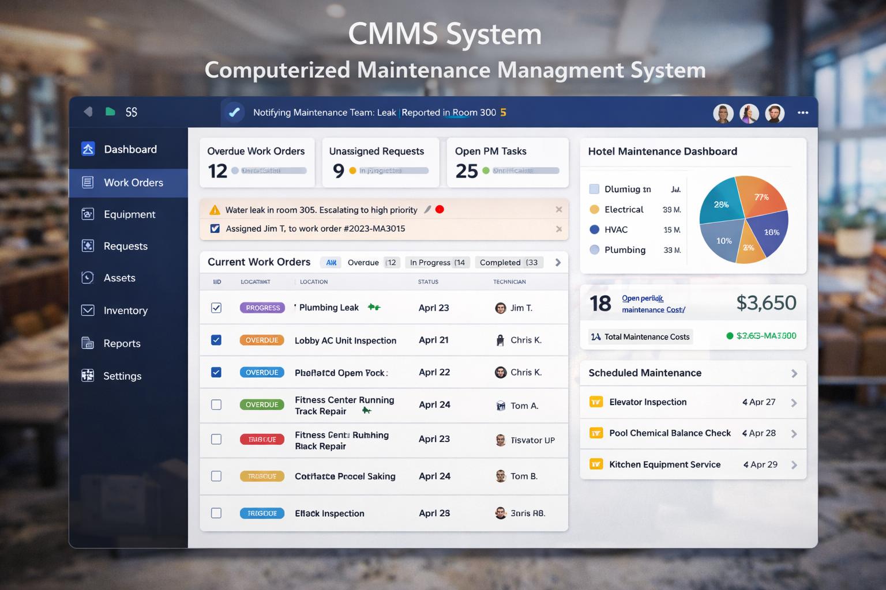The width and height of the screenshot is (886, 590).
Task: Check the box for Tom A. work order
Action: coord(216,404)
